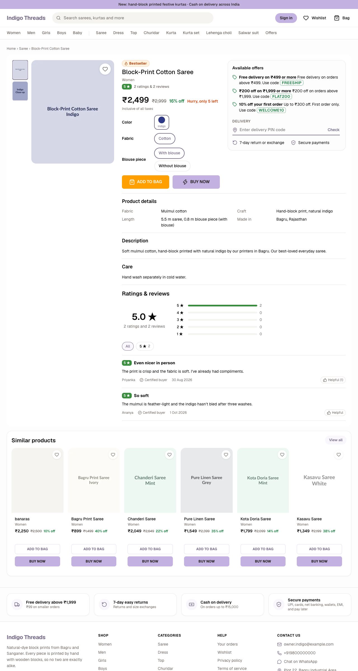This screenshot has width=358, height=671.
Task: Click the Sign in button
Action: tap(286, 18)
